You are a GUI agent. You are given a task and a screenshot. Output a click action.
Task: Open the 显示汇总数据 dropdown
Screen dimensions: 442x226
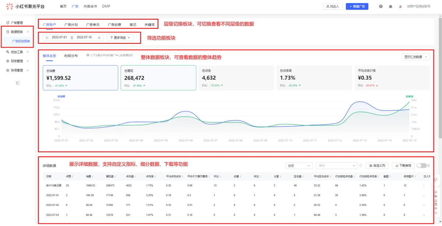tap(416, 57)
